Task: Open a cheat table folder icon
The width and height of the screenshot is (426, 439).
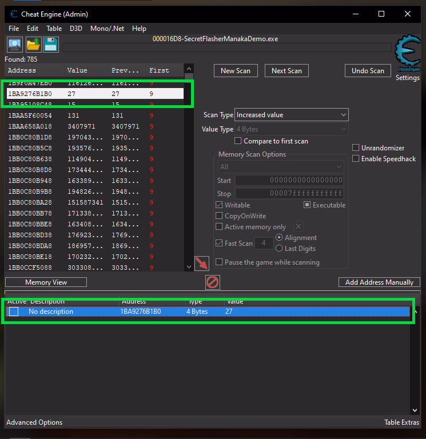Action: (33, 45)
